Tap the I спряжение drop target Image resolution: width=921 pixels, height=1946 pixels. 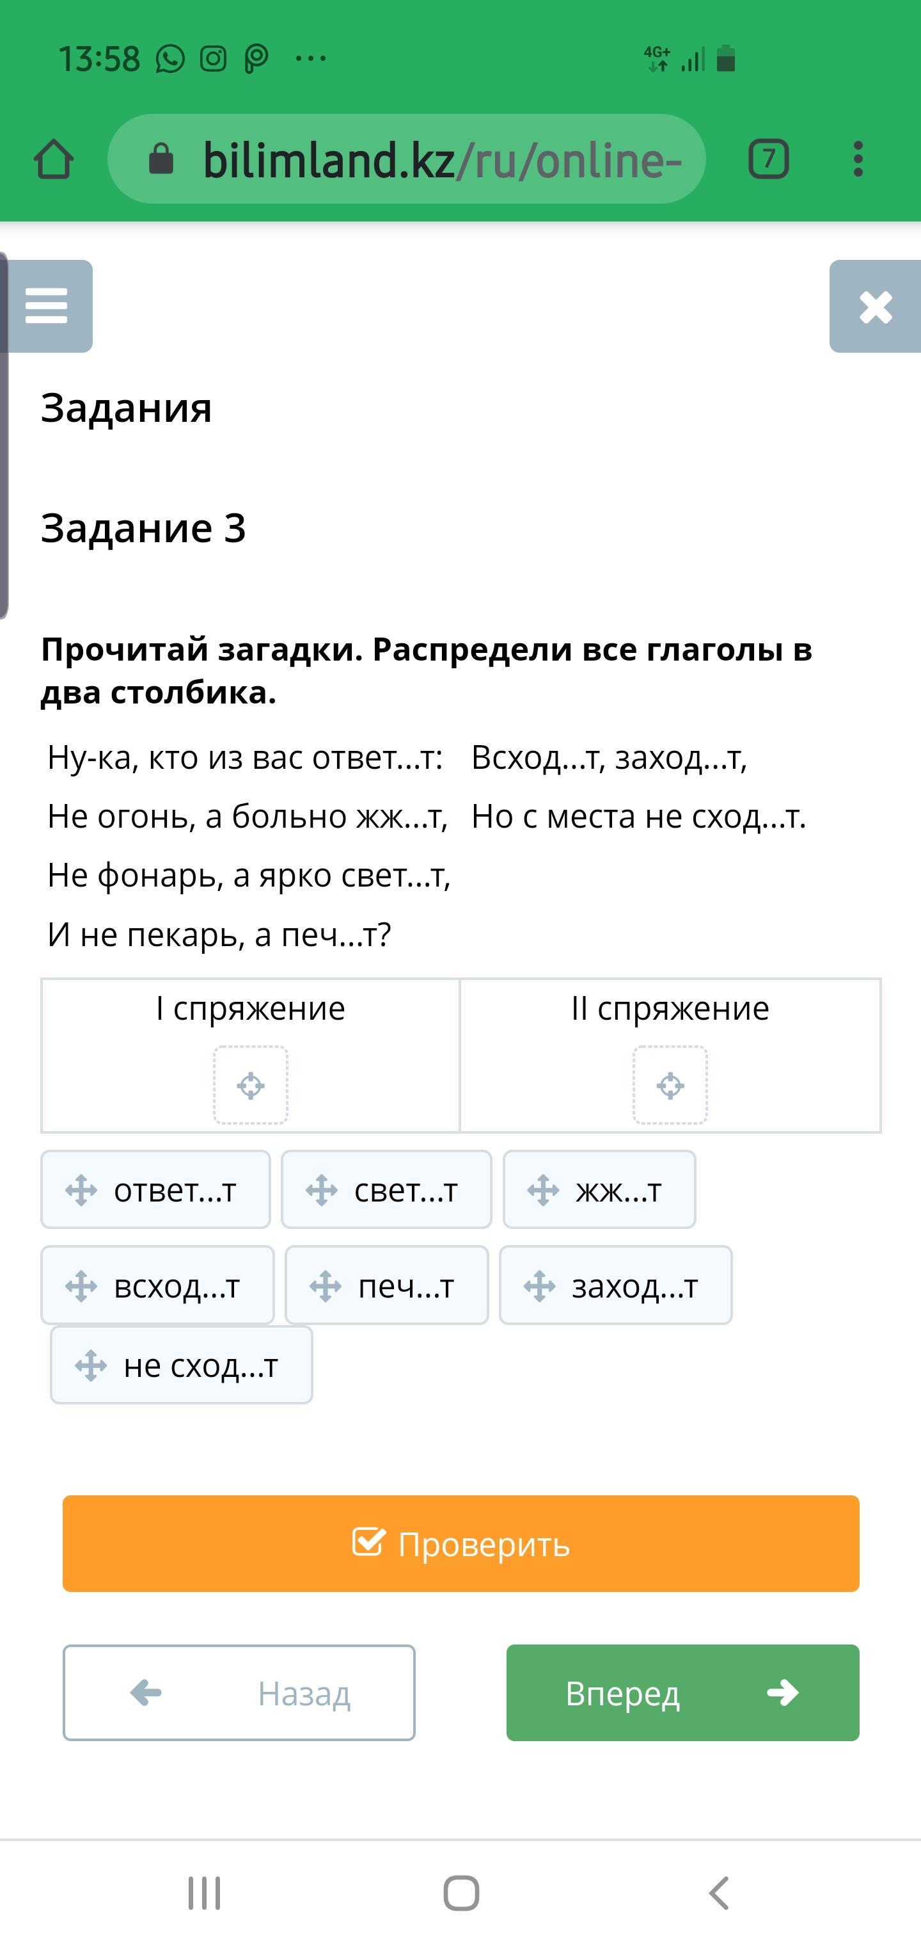click(251, 1085)
